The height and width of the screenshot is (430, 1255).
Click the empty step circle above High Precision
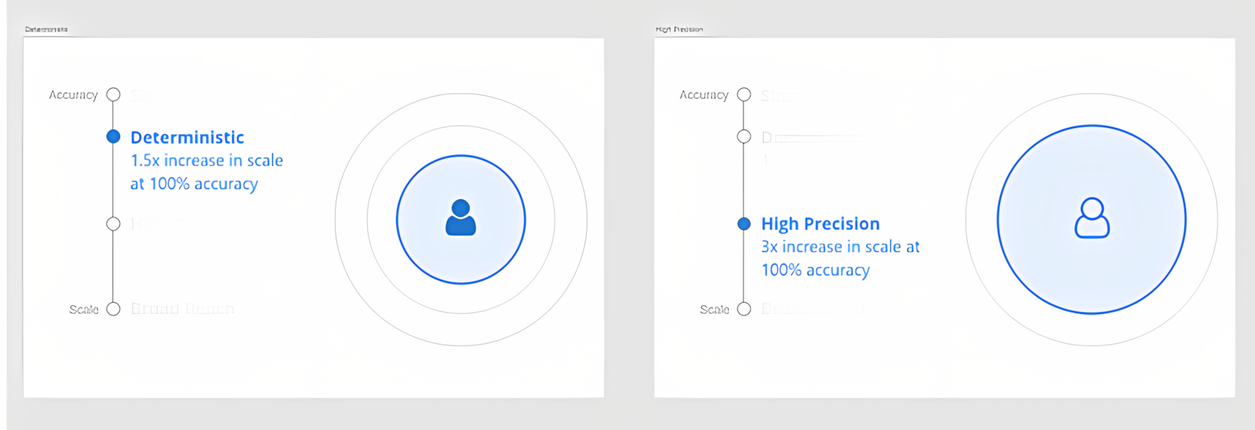pyautogui.click(x=744, y=137)
